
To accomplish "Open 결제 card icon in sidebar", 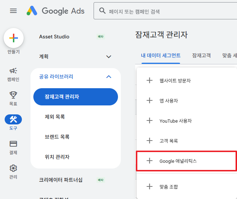I will pyautogui.click(x=13, y=144).
